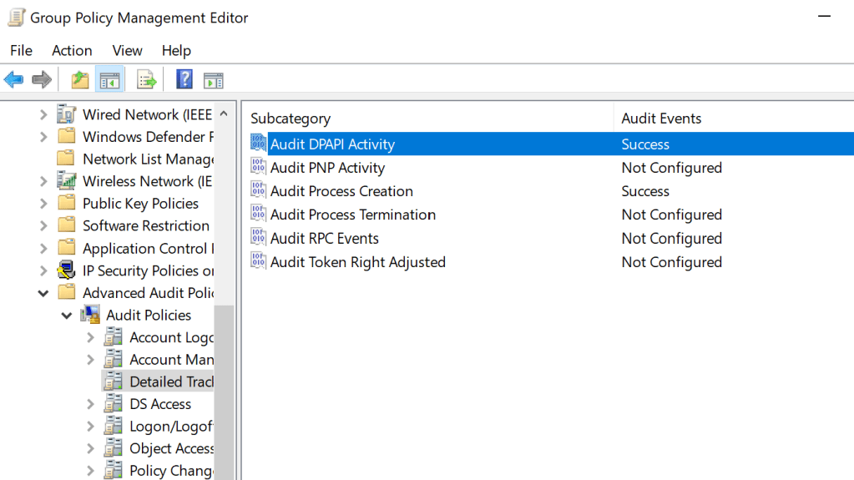Click the Audit Process Creation policy icon
Image resolution: width=854 pixels, height=480 pixels.
coord(259,191)
